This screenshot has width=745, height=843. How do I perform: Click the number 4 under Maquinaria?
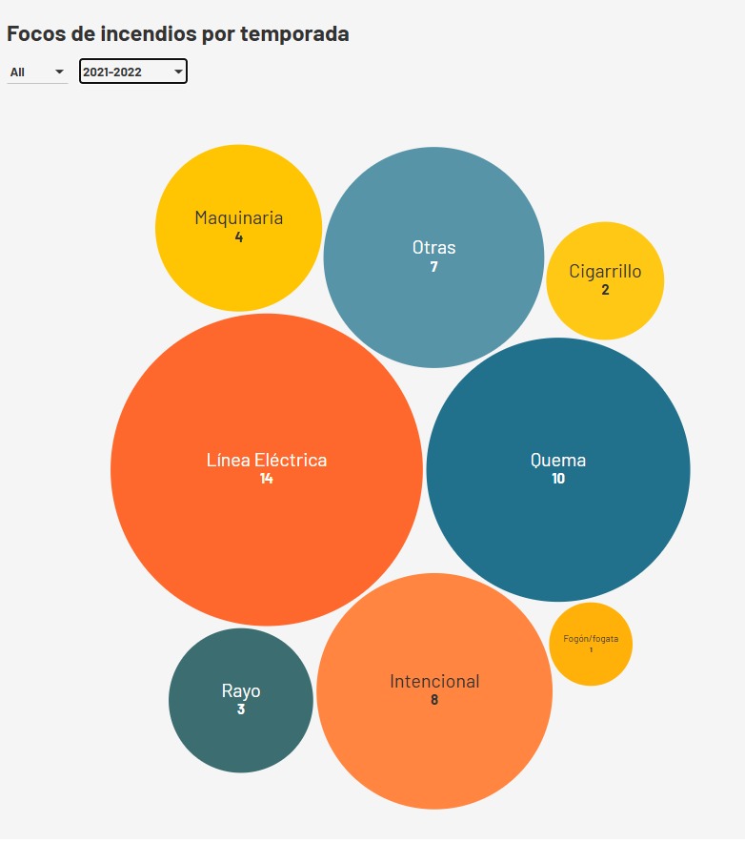(x=238, y=237)
